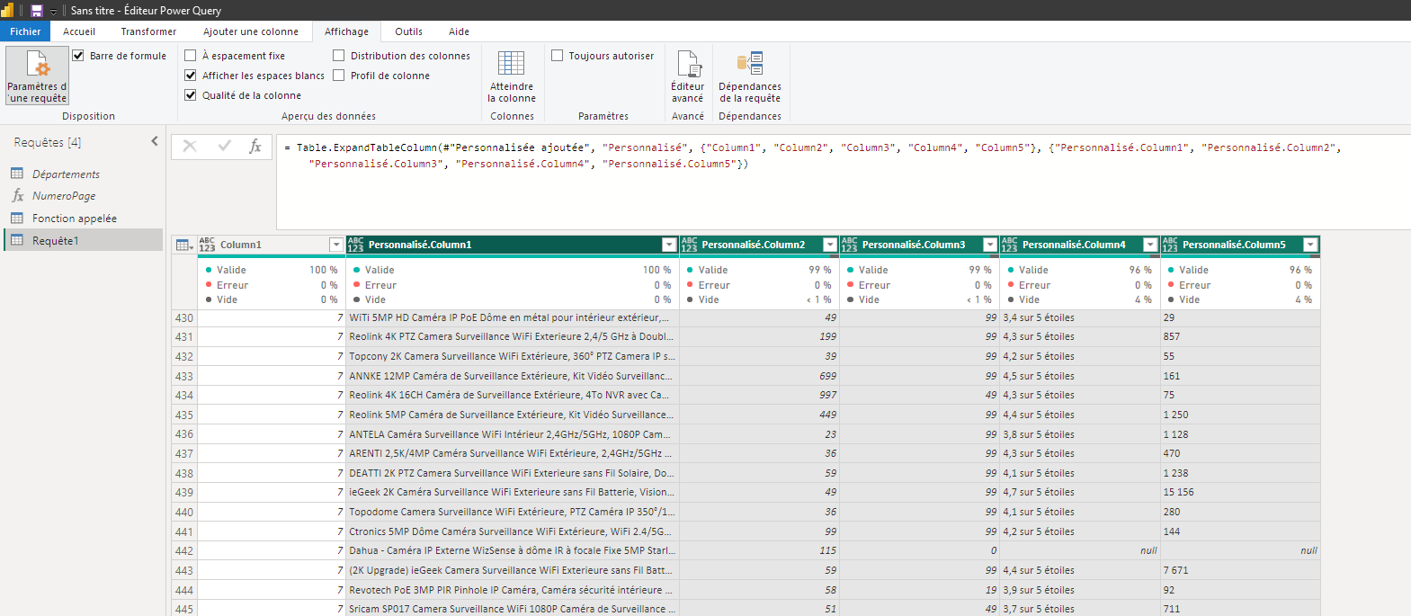Click cell with value 15 156
The image size is (1411, 616).
tap(1240, 492)
